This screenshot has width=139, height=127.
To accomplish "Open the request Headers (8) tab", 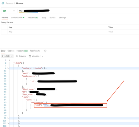I will tap(33, 17).
